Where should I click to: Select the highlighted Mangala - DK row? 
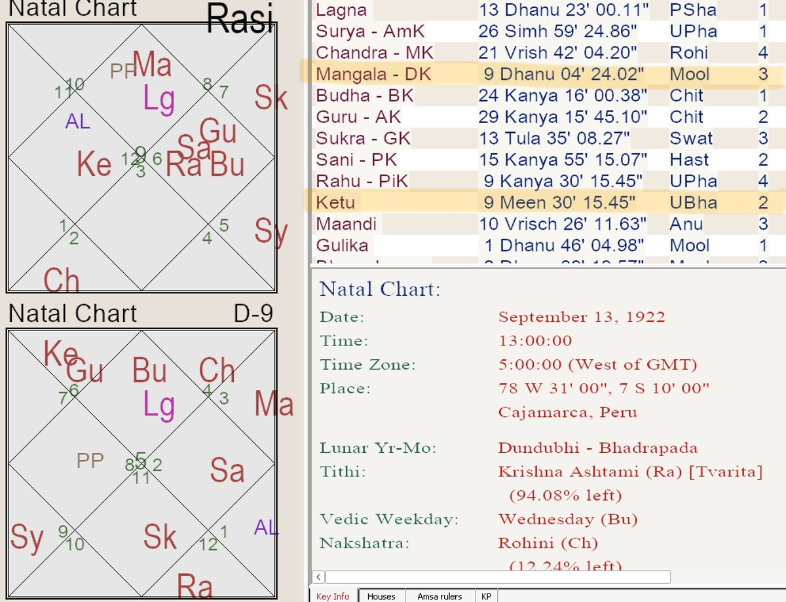coord(547,74)
